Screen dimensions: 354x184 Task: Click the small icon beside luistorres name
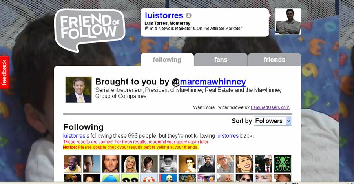[x=188, y=15]
